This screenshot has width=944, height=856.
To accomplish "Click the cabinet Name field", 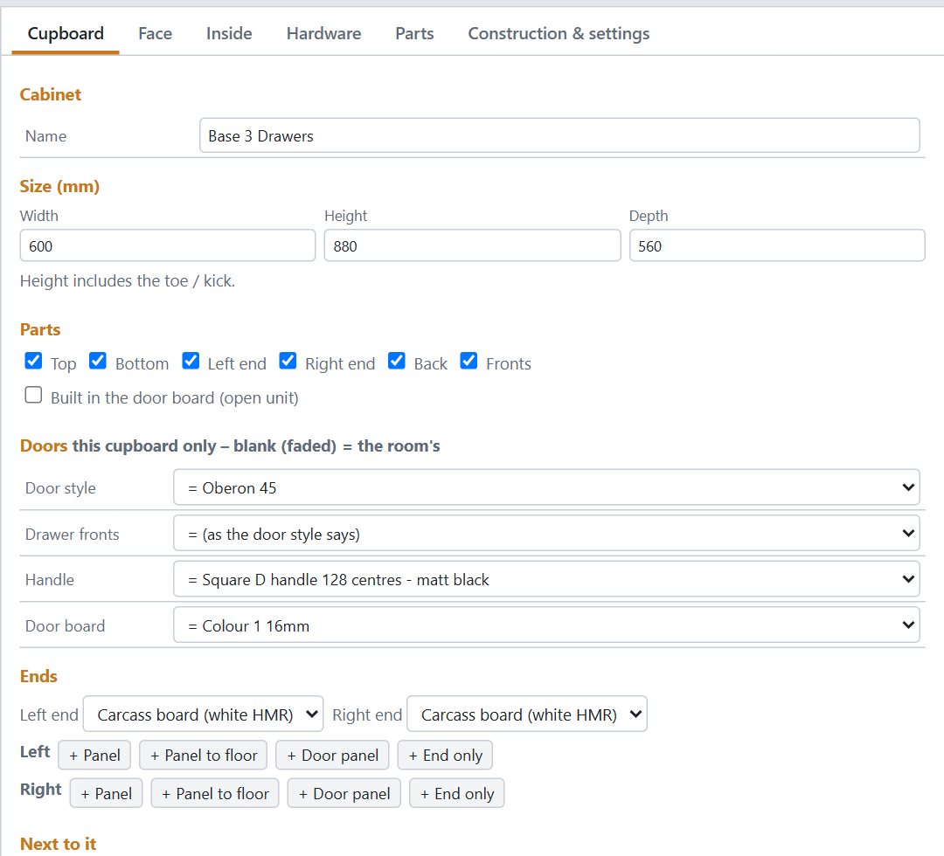I will (x=559, y=136).
